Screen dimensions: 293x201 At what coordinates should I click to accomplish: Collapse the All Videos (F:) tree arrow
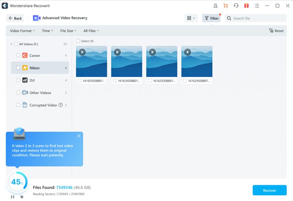(11, 44)
